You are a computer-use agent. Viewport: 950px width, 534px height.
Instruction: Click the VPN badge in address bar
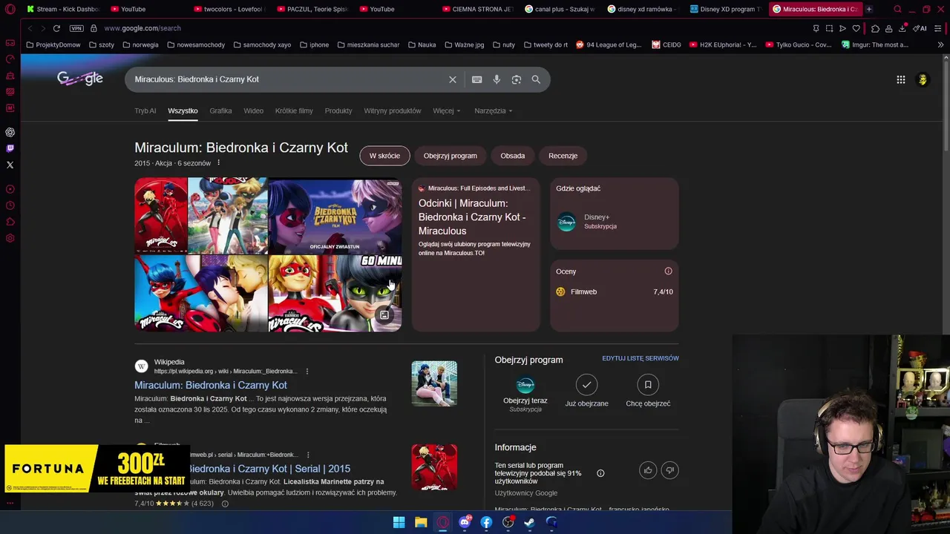[76, 28]
